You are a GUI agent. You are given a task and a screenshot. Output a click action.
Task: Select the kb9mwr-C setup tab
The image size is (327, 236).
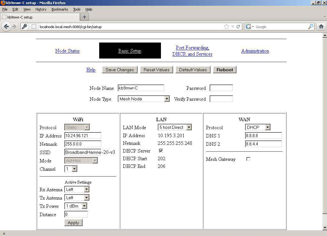[38, 17]
